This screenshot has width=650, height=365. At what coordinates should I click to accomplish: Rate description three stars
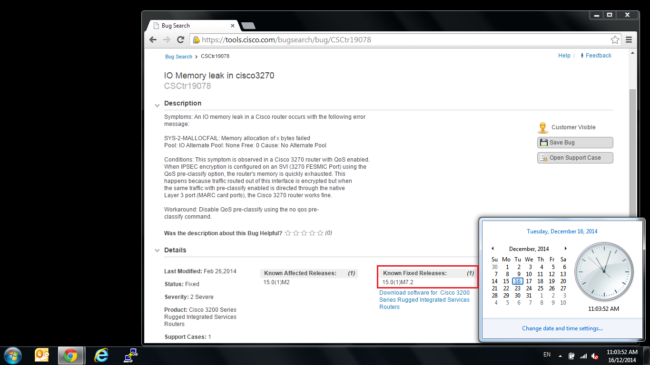(304, 233)
